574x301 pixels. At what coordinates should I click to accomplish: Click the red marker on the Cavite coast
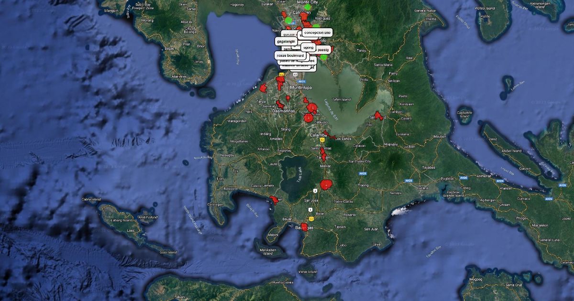click(263, 88)
